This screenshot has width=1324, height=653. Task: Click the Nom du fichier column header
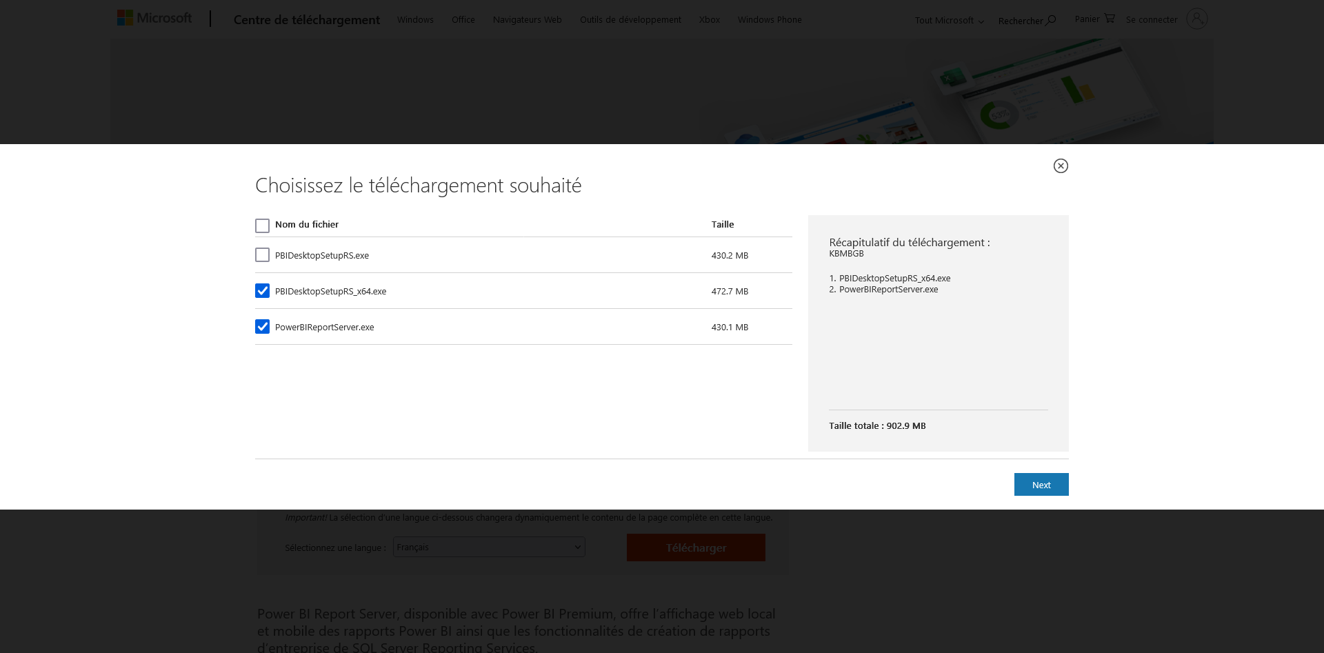tap(307, 225)
